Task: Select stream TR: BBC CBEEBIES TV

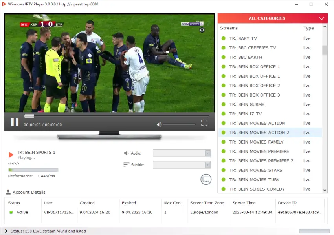Action: pos(270,48)
